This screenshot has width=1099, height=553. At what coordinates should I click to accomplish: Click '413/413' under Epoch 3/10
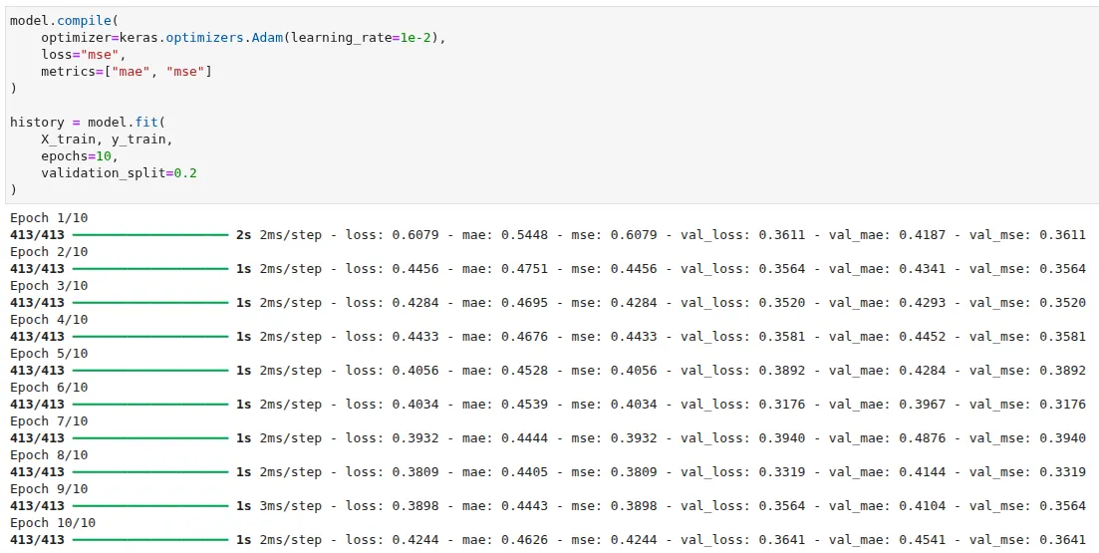point(37,303)
